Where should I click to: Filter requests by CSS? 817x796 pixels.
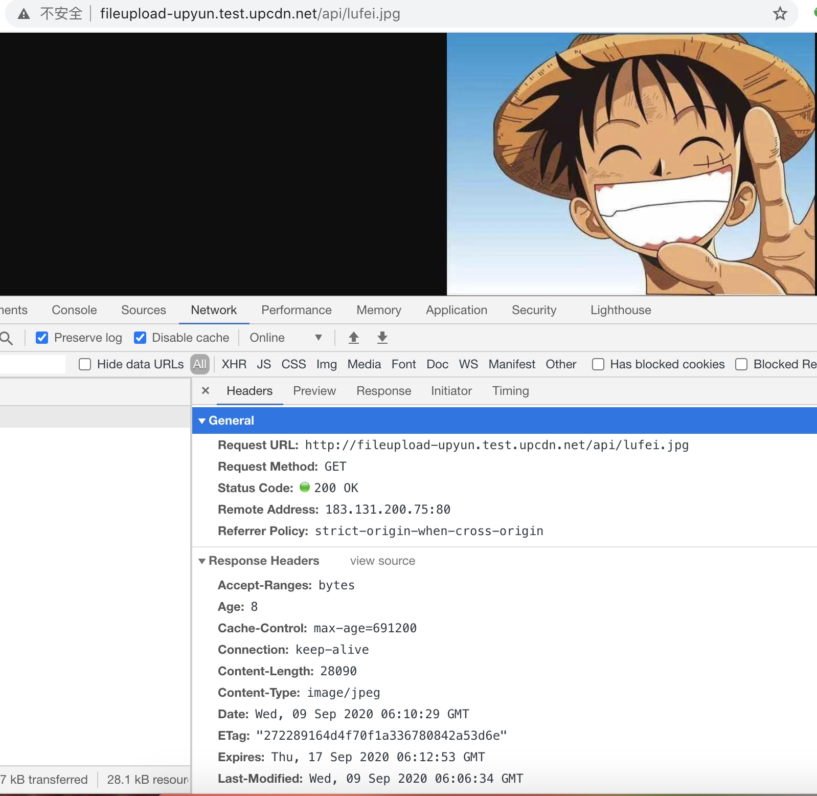point(293,364)
